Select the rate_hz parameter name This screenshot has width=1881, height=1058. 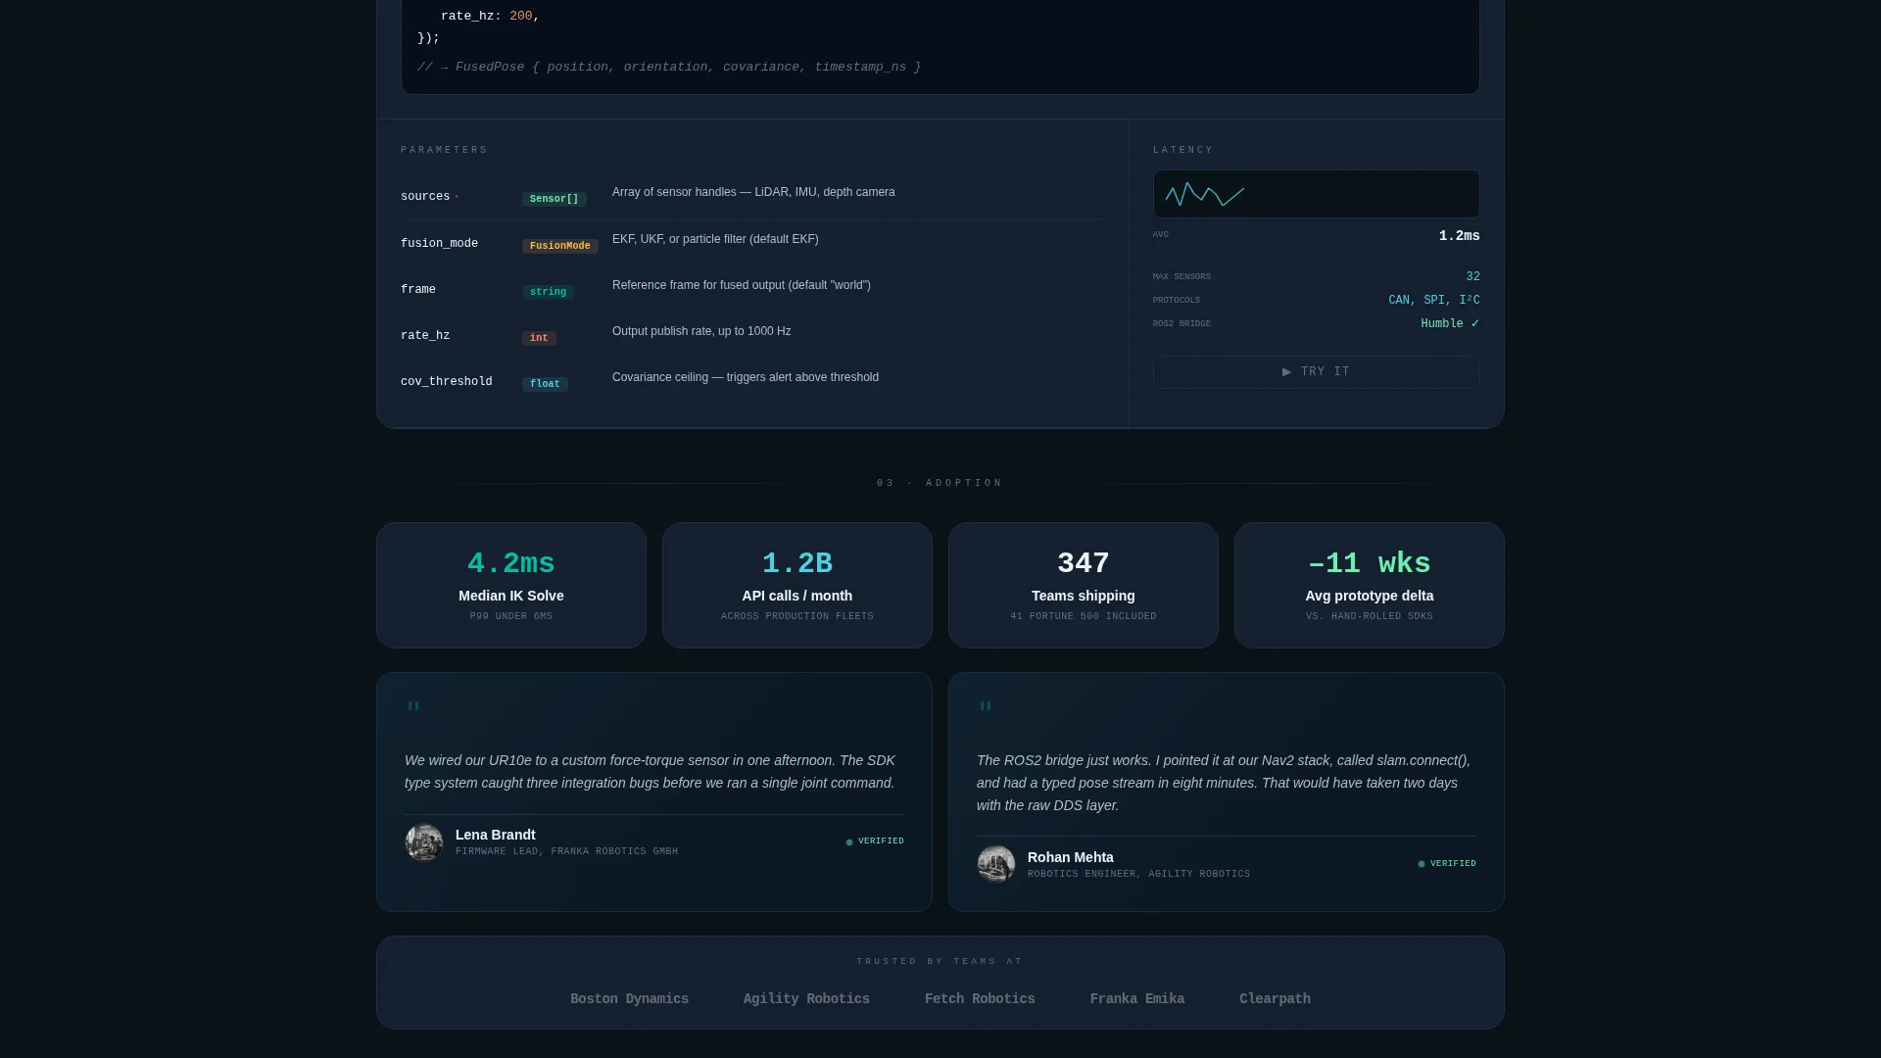click(425, 336)
